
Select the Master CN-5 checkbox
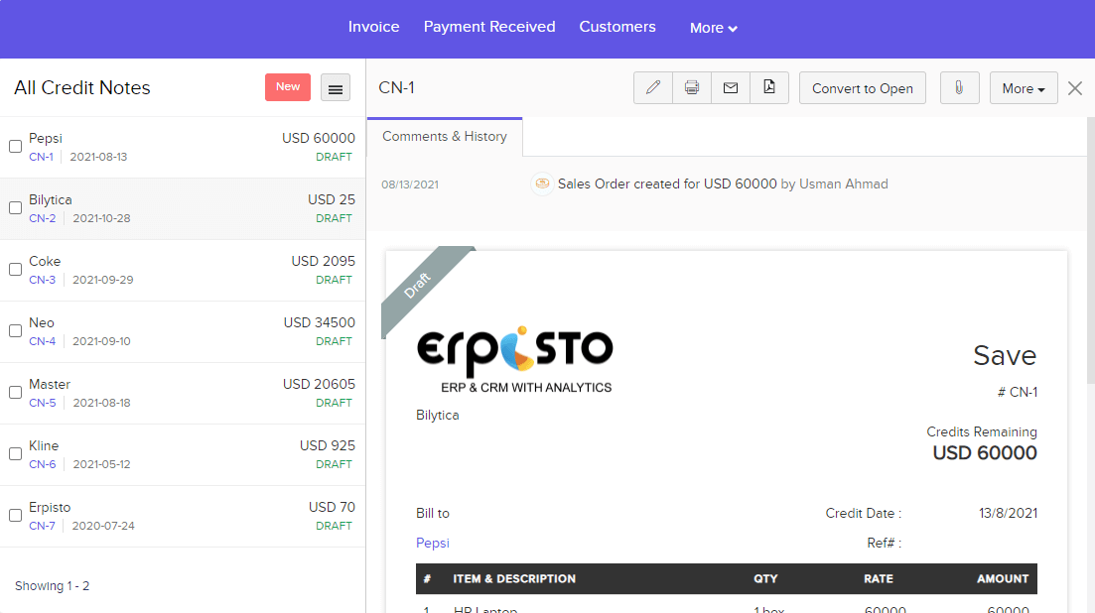click(x=15, y=392)
